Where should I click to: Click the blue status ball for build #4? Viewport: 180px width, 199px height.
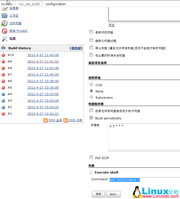[x=4, y=94]
